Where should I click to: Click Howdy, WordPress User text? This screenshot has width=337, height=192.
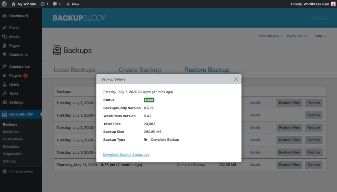(x=310, y=4)
